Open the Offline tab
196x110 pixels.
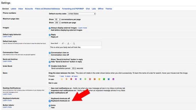click(101, 9)
